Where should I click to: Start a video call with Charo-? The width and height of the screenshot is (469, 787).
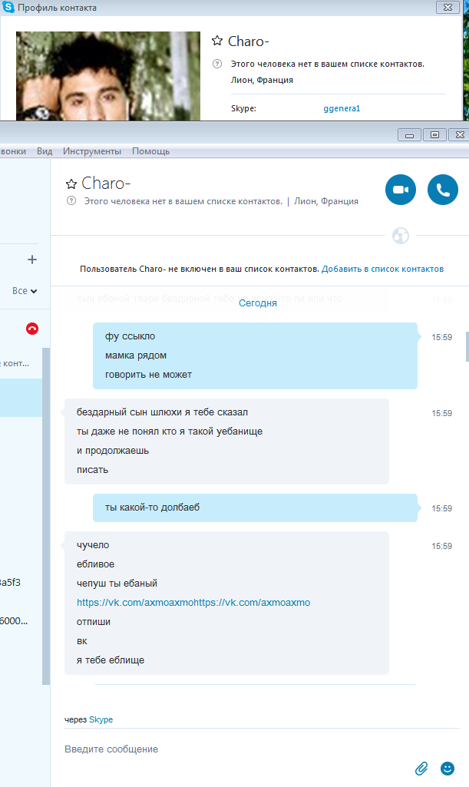[x=400, y=190]
